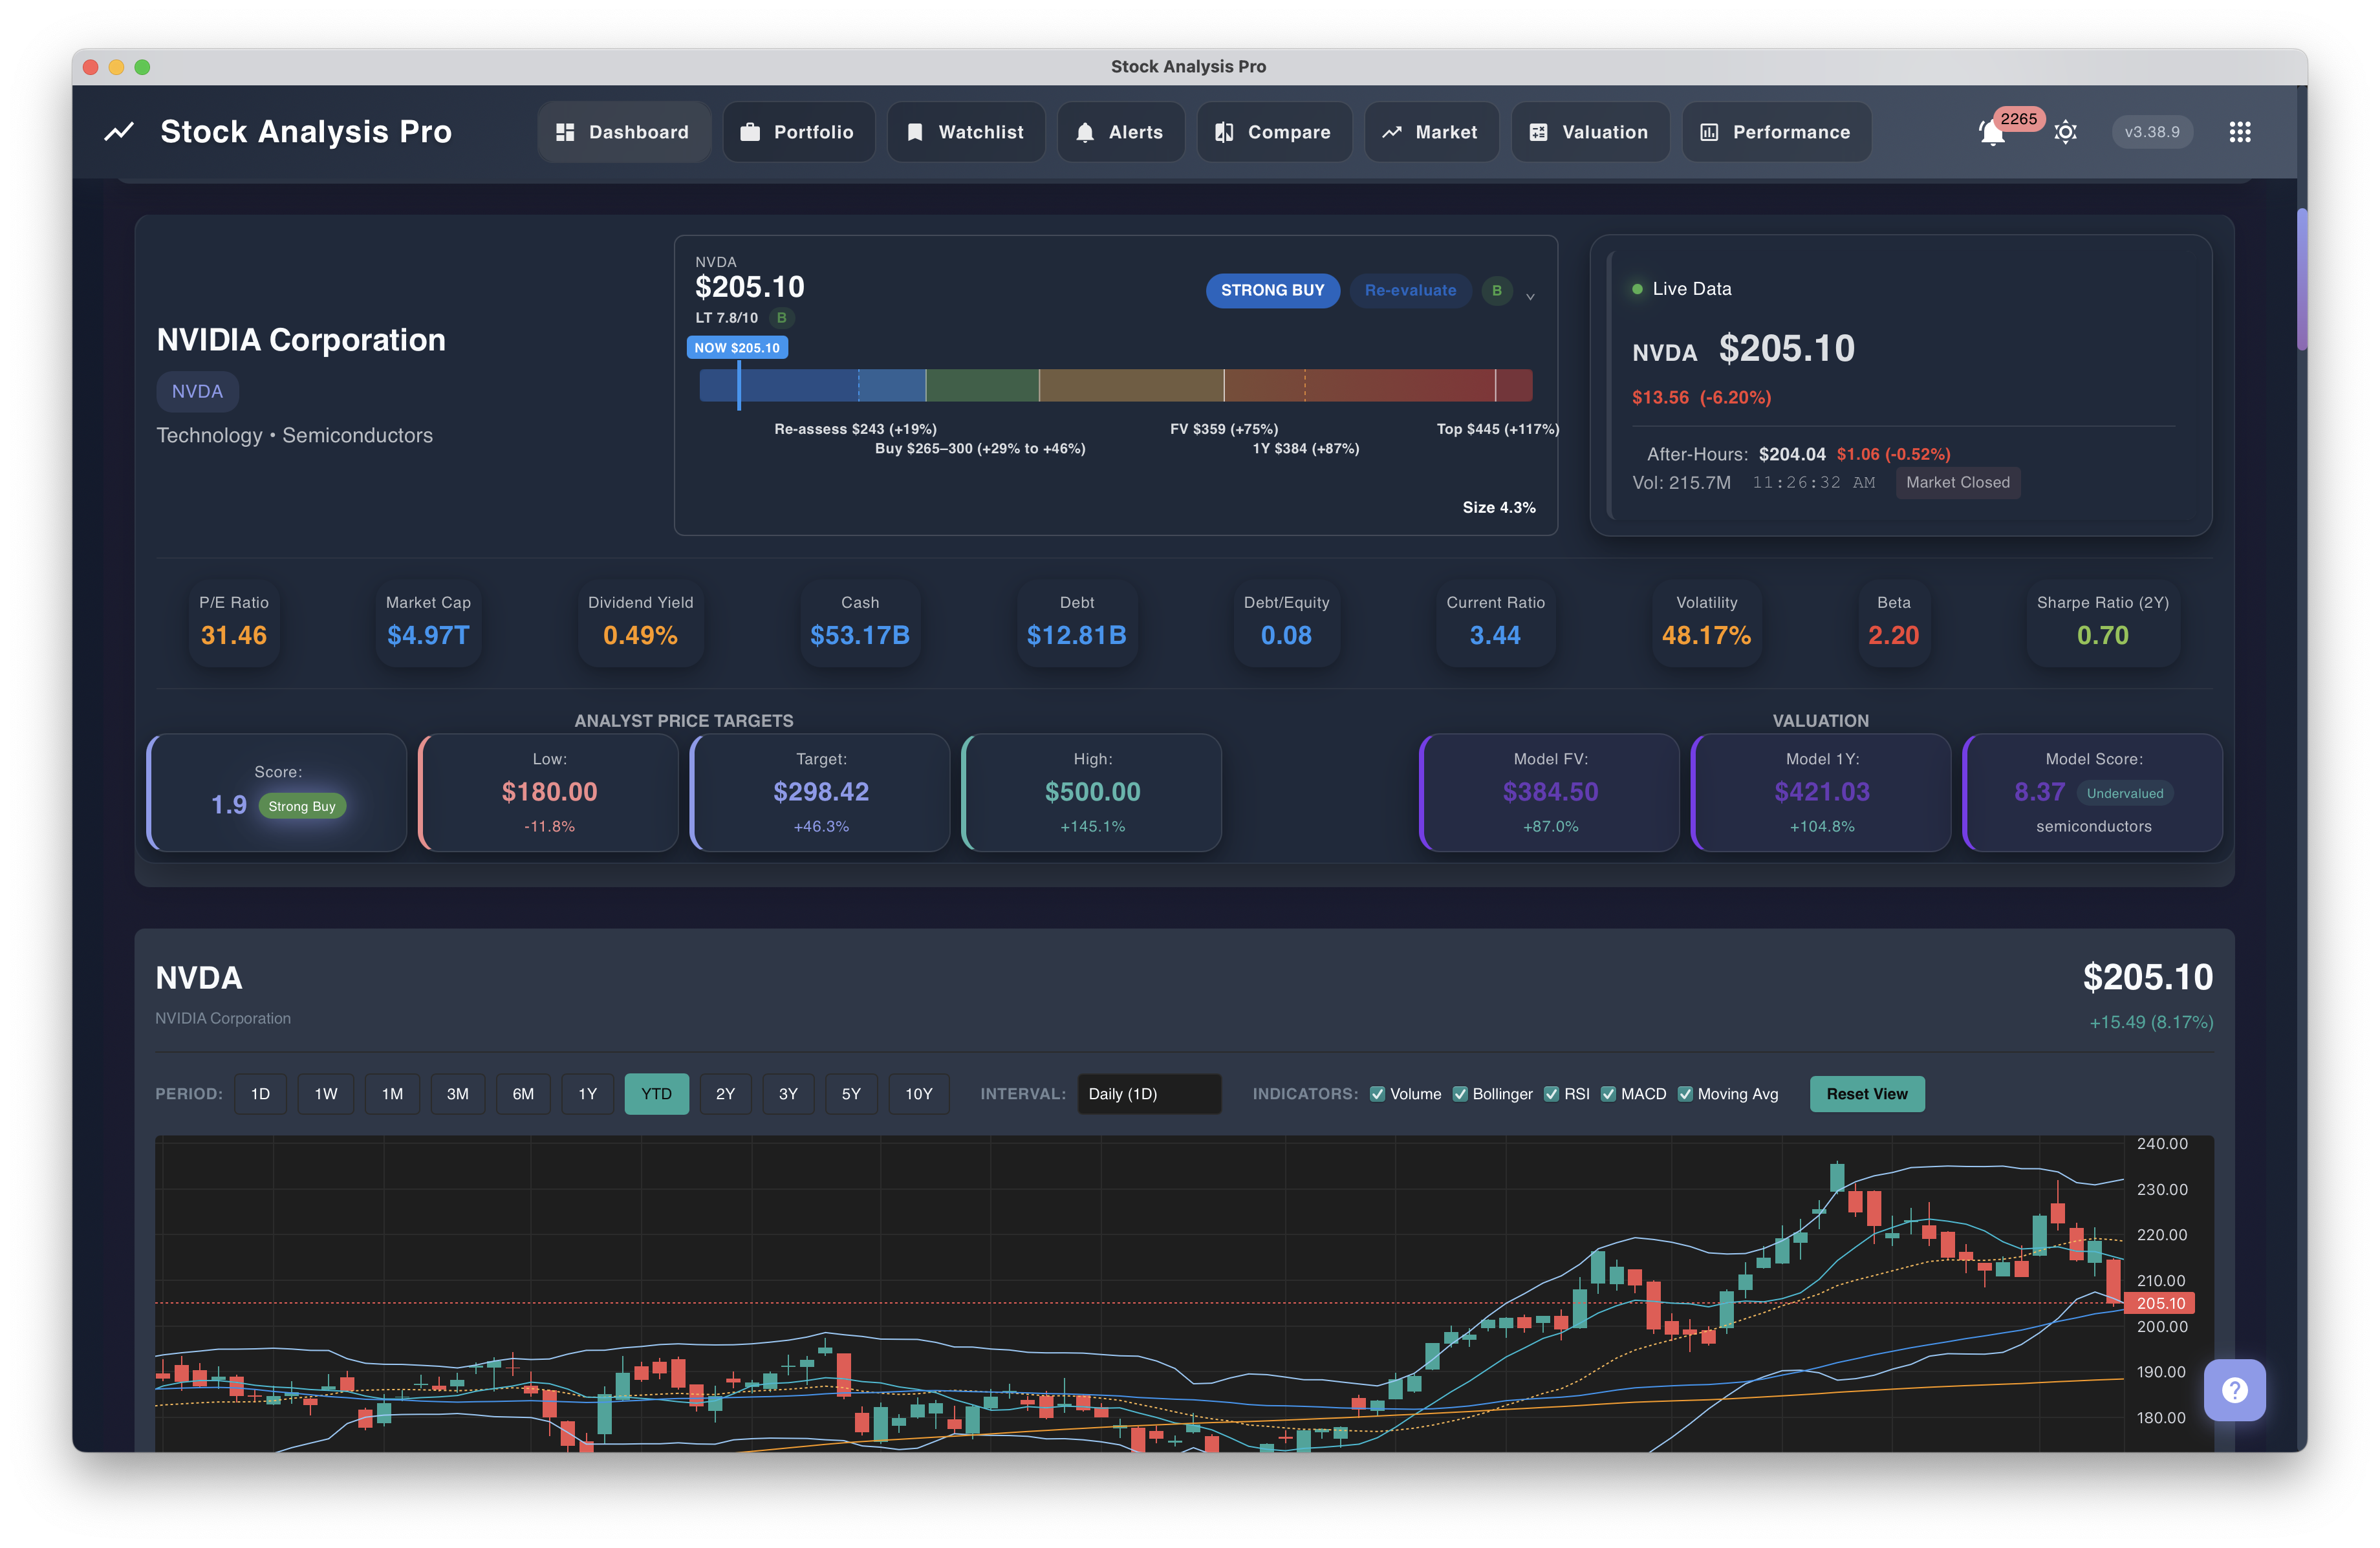Image resolution: width=2380 pixels, height=1548 pixels.
Task: Click the Undervalued badge in Model Score
Action: coord(2124,793)
